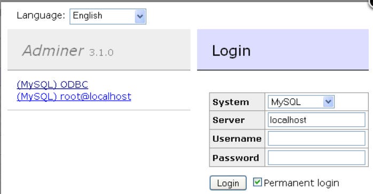The height and width of the screenshot is (194, 373).
Task: Click the Login button below the form
Action: [228, 183]
